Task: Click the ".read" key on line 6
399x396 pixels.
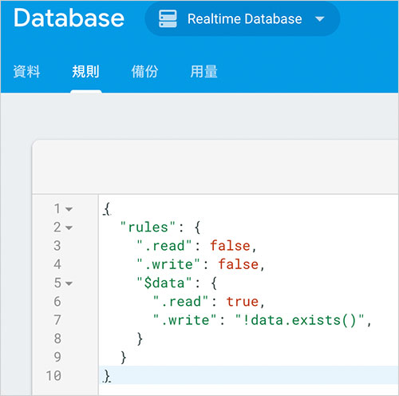Action: tap(180, 302)
